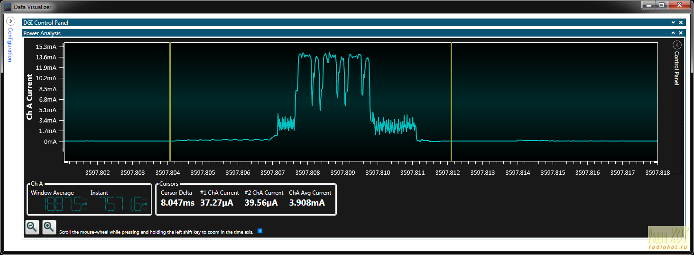
Task: Click the zoom out magnifier button
Action: [x=32, y=227]
